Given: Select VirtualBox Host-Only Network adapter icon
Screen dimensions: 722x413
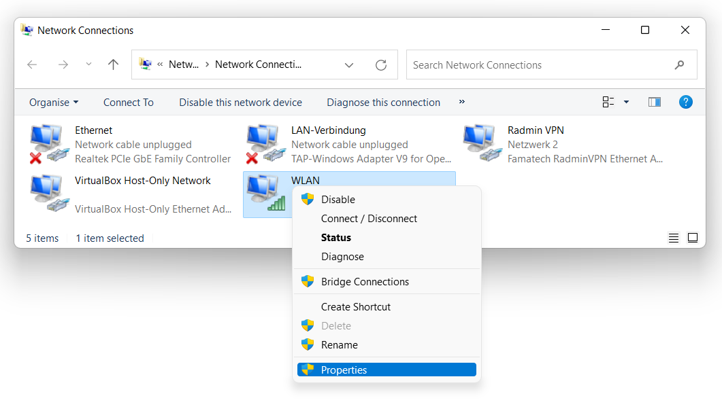Looking at the screenshot, I should (x=49, y=194).
